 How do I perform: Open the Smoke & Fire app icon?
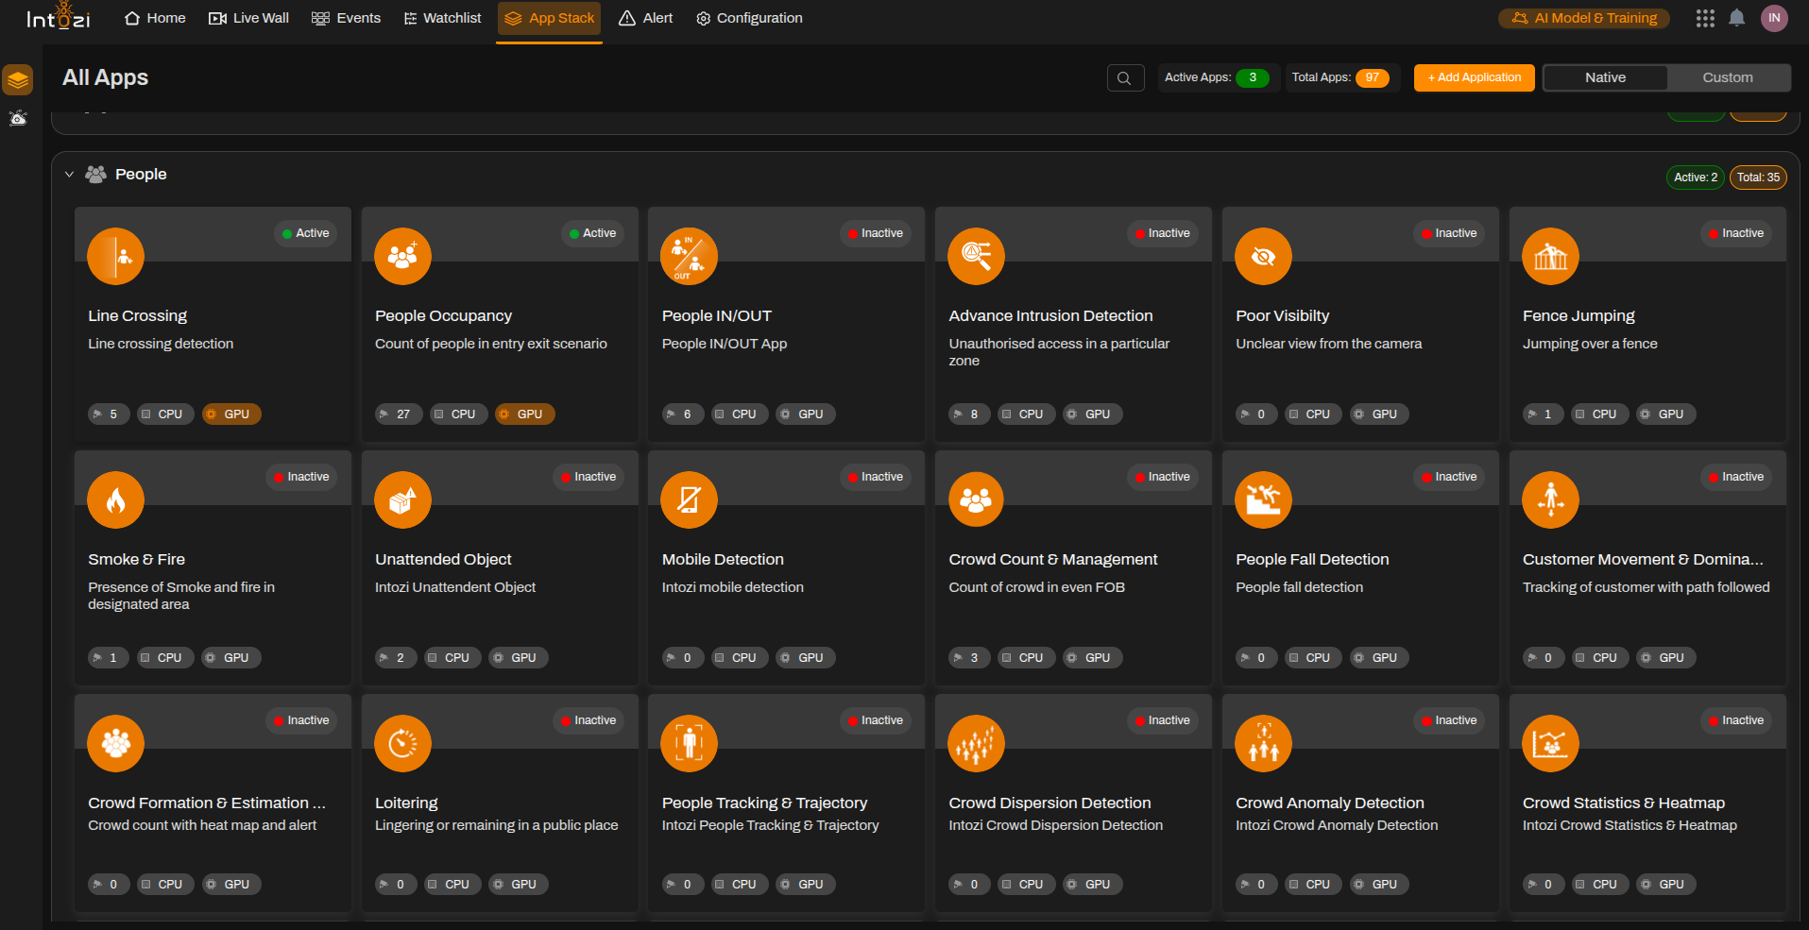(x=115, y=499)
